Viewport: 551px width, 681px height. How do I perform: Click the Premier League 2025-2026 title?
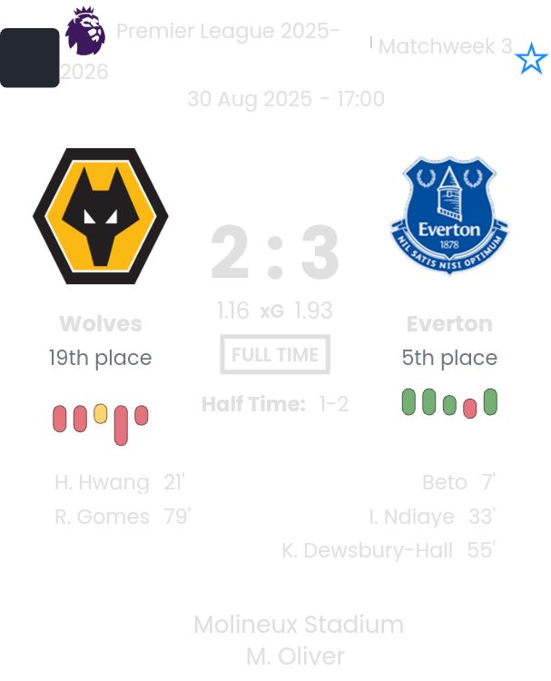pos(227,32)
